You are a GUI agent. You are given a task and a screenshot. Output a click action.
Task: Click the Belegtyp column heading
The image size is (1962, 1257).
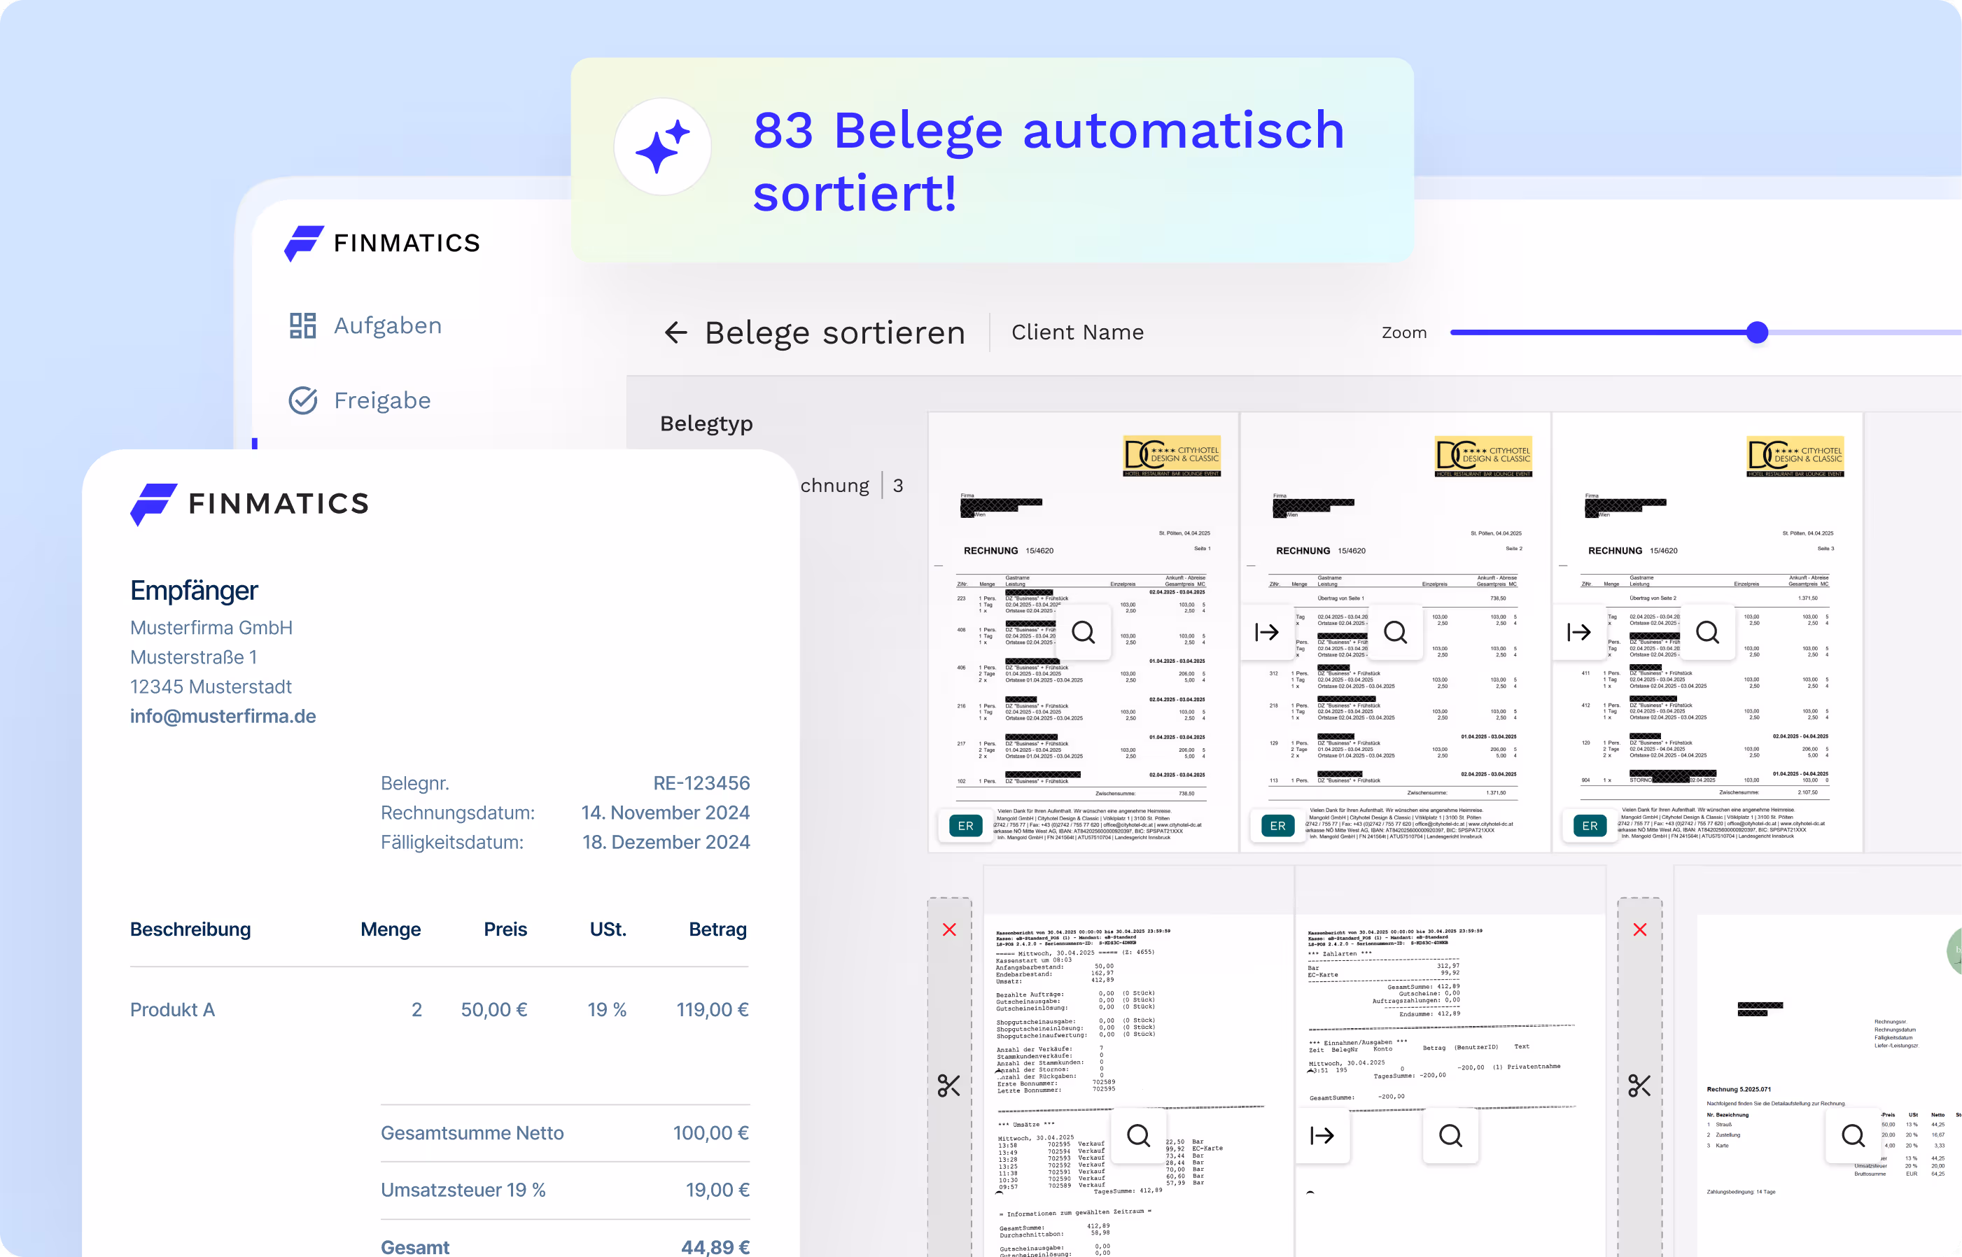tap(707, 423)
